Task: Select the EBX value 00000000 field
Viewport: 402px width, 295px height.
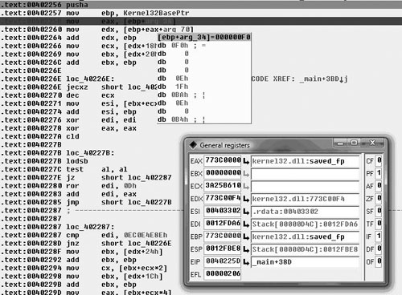Action: pos(223,173)
